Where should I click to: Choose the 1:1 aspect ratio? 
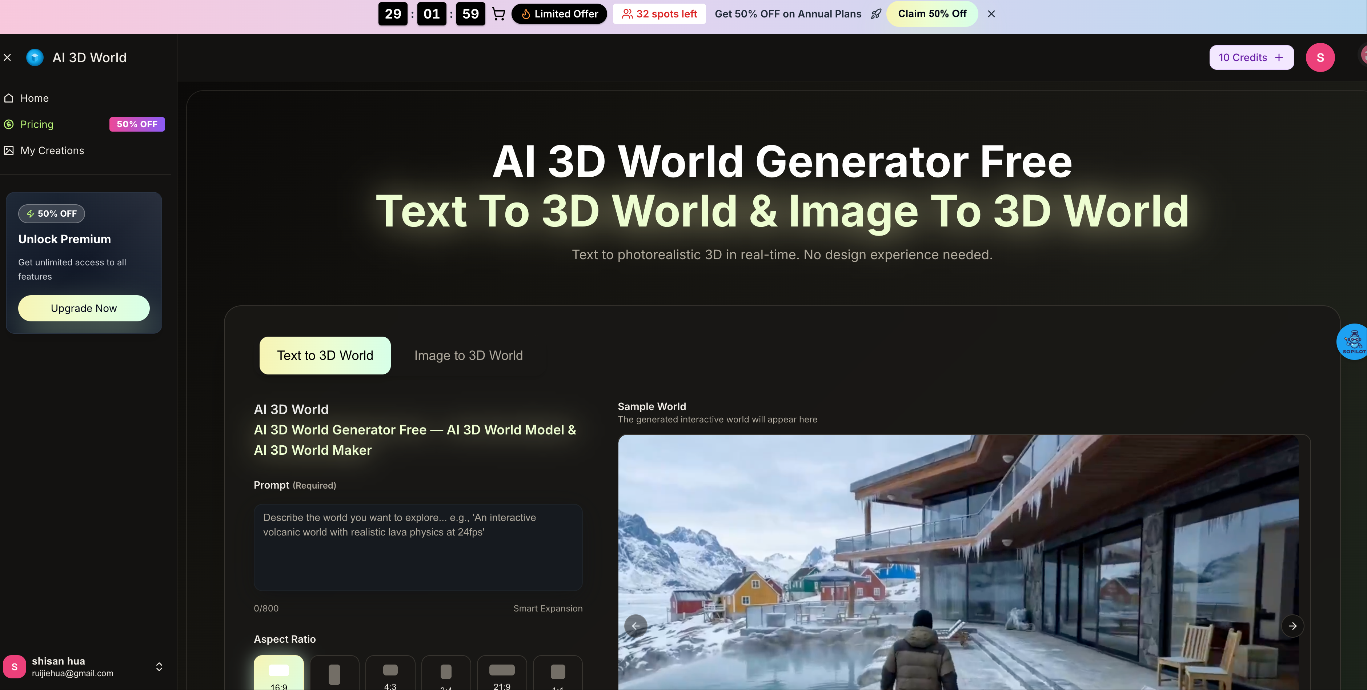(557, 674)
